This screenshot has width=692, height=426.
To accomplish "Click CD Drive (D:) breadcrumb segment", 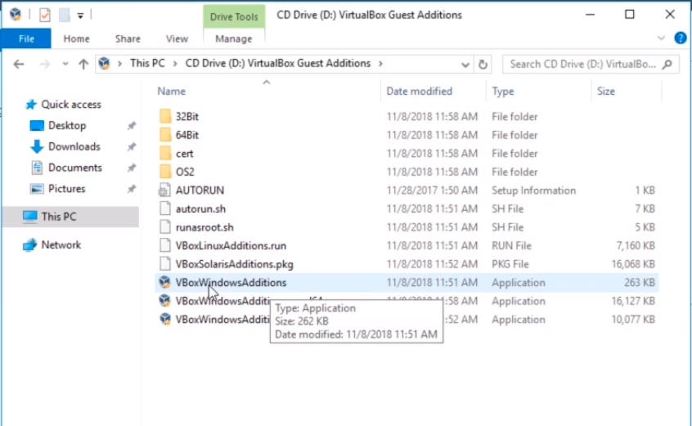I will click(277, 64).
